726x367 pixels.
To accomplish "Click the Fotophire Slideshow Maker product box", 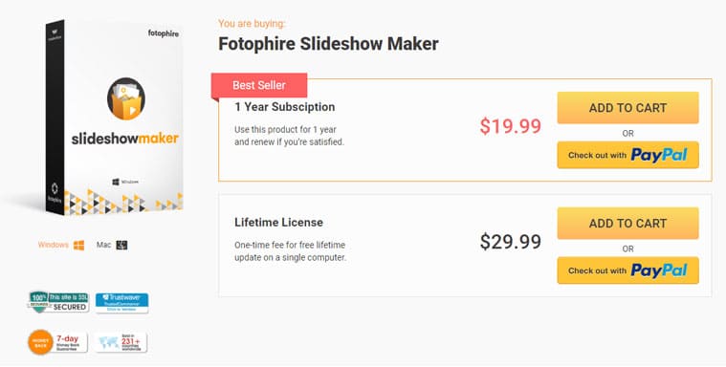I will pos(114,118).
